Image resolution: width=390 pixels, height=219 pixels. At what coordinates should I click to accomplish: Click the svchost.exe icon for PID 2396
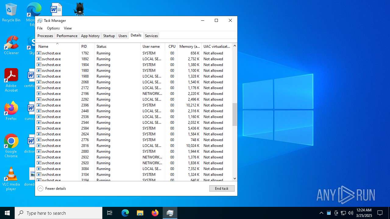[x=39, y=105]
